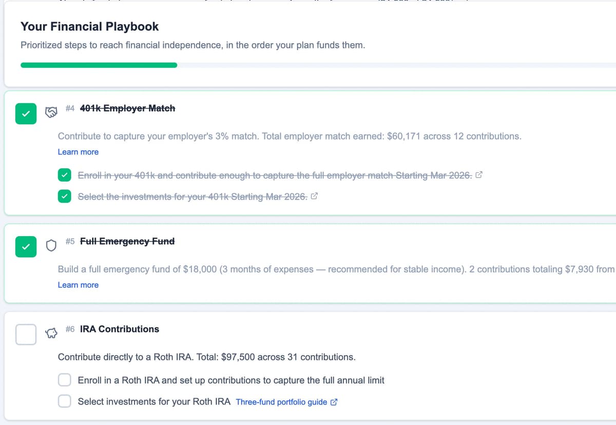The width and height of the screenshot is (616, 425).
Task: Open external link for enrolling in your 401k
Action: click(478, 175)
